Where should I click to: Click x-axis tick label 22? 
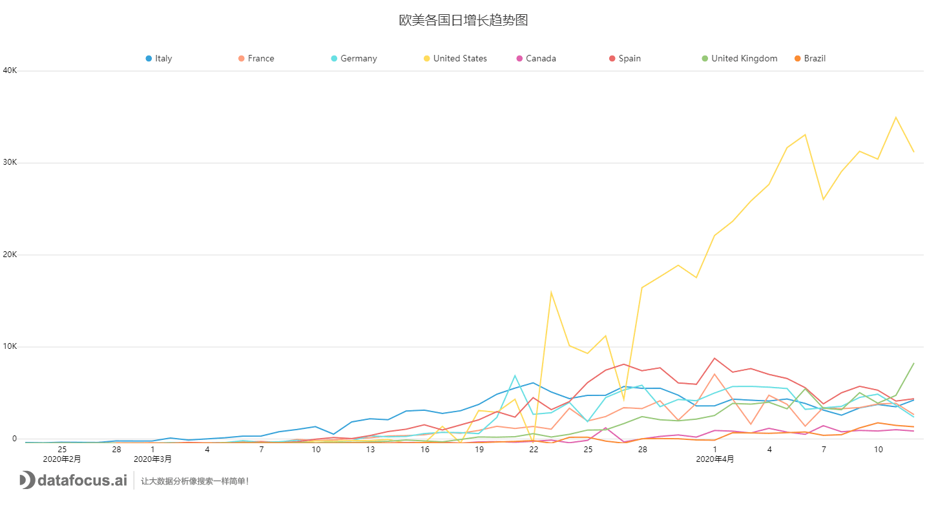click(x=534, y=450)
